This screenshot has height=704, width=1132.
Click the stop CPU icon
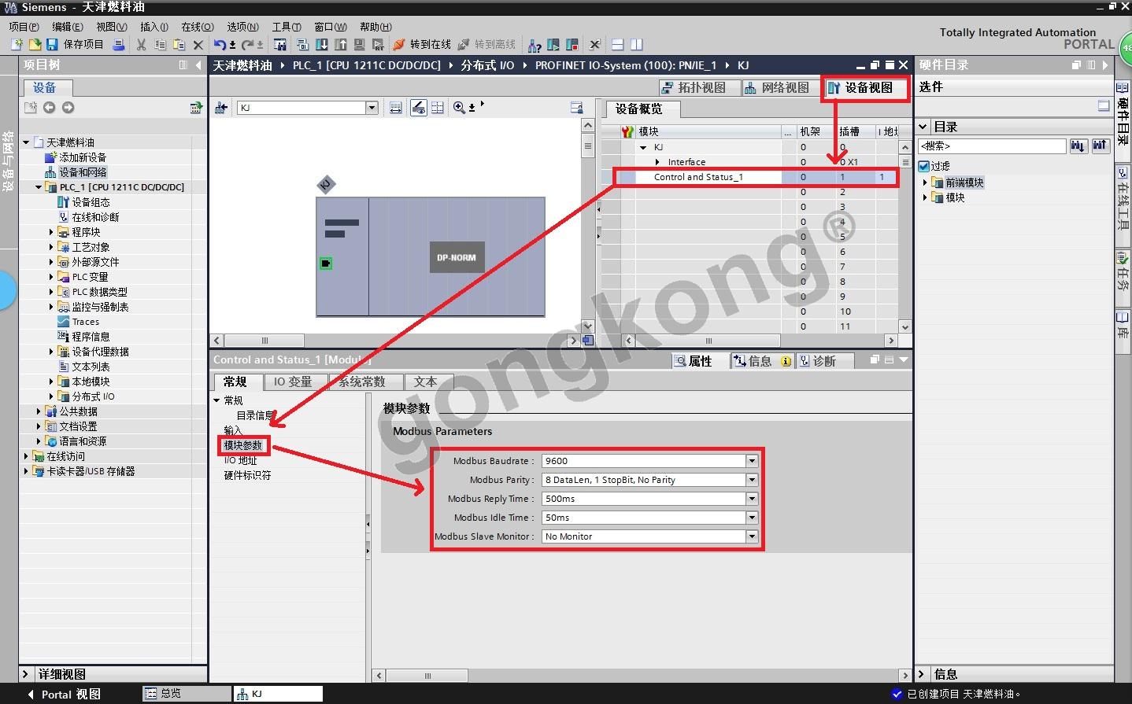point(572,45)
